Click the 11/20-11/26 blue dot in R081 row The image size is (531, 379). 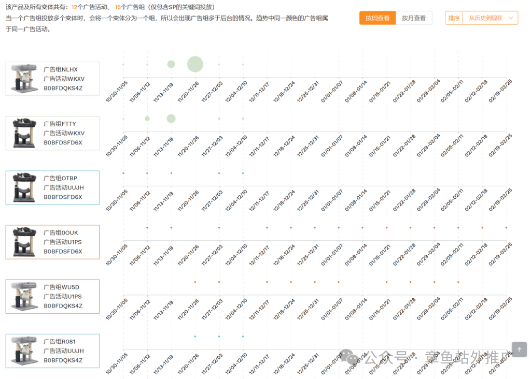coord(195,337)
